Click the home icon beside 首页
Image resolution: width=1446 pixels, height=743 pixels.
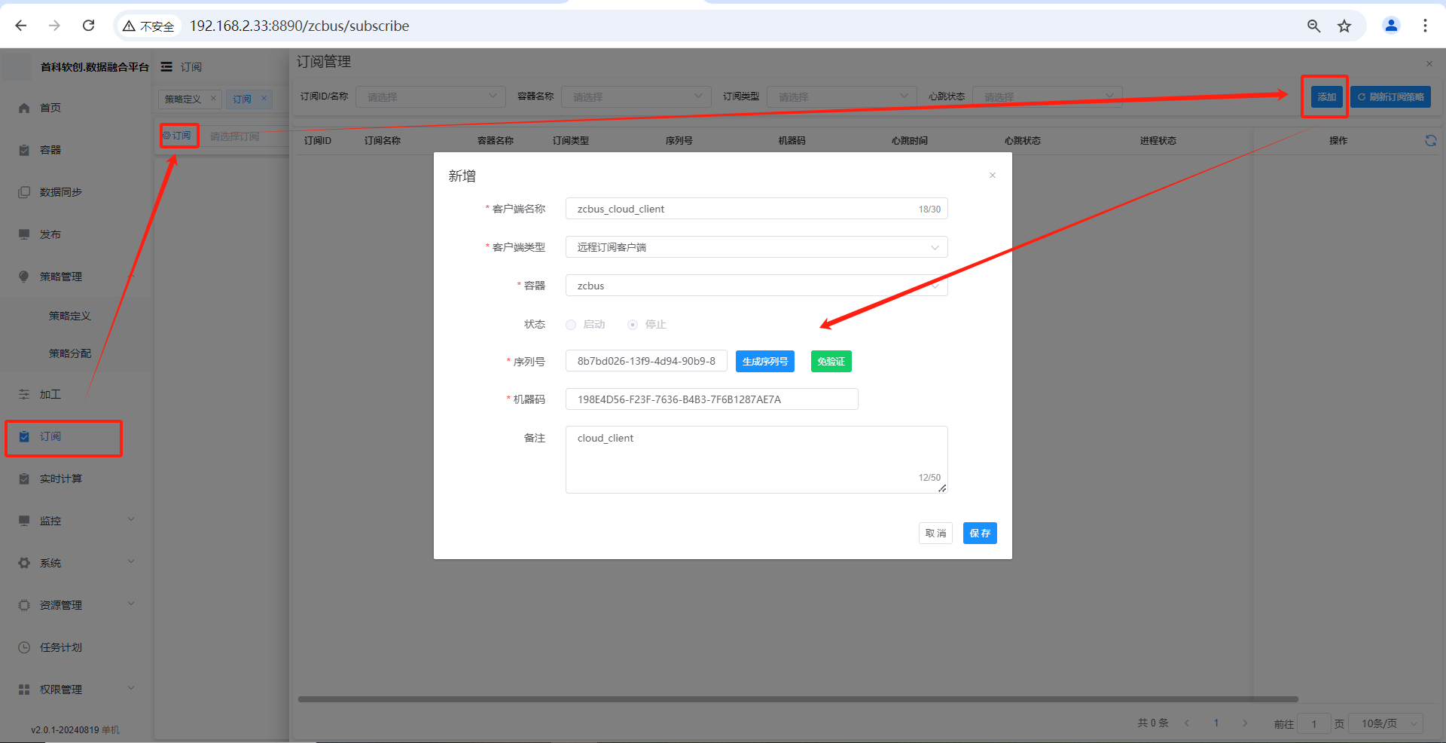coord(24,108)
